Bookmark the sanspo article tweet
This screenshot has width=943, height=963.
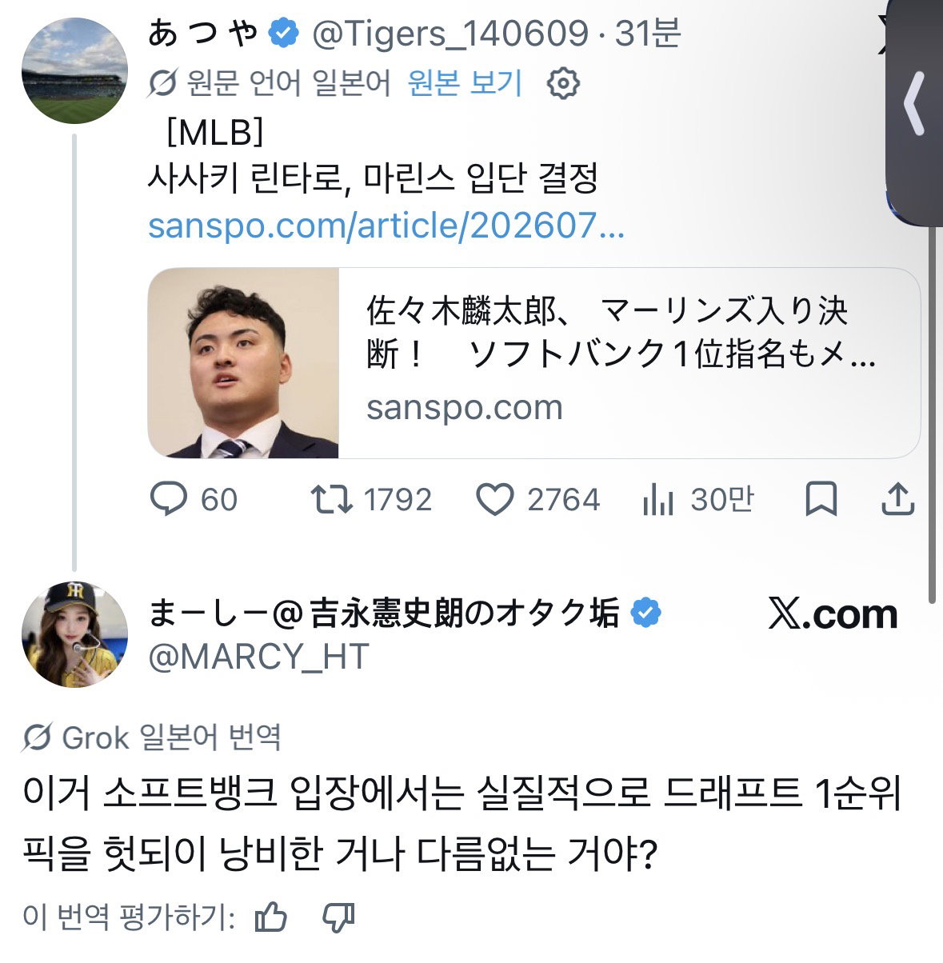coord(821,499)
